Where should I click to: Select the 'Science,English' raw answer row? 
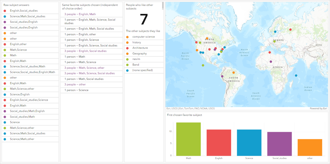(30, 94)
